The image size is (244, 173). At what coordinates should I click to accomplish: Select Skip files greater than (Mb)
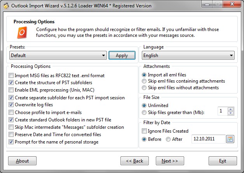[x=144, y=112]
